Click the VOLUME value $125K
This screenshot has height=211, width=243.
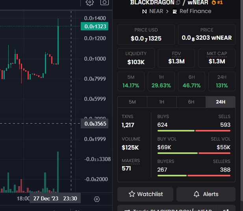130,148
